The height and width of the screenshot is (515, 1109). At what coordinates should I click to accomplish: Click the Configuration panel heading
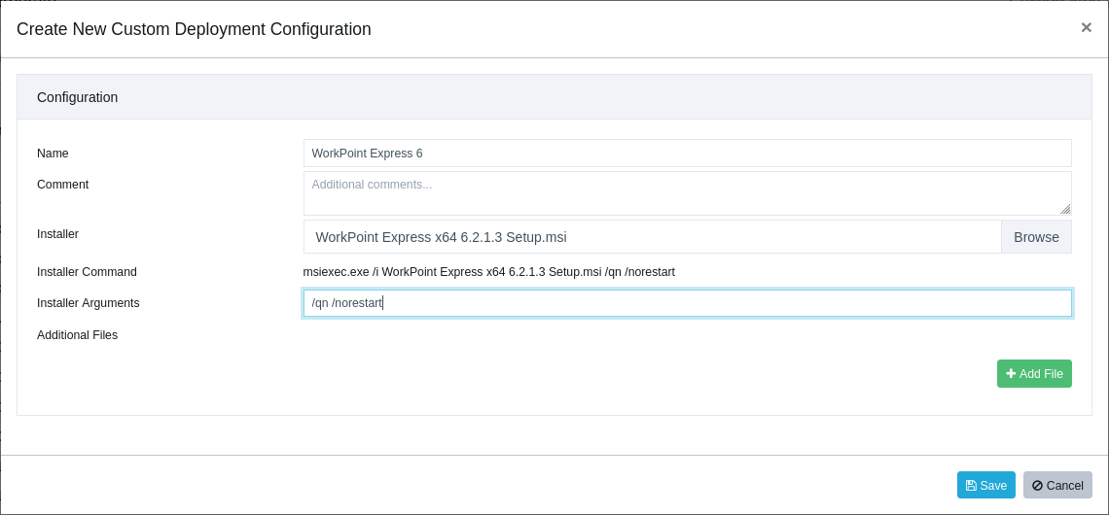[77, 97]
